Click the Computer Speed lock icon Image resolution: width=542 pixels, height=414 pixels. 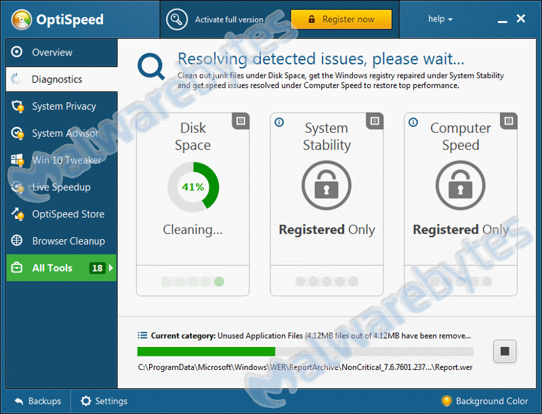[461, 186]
